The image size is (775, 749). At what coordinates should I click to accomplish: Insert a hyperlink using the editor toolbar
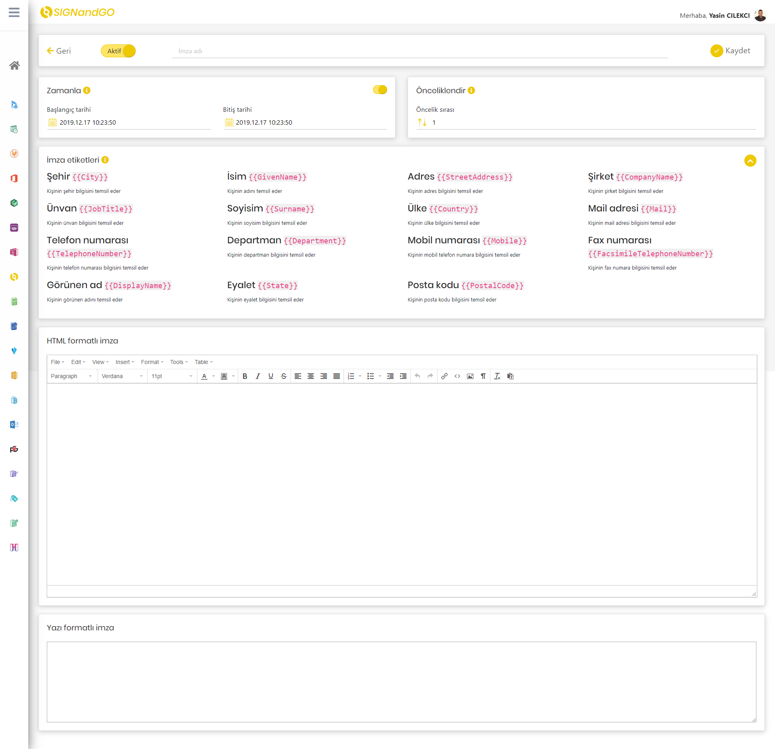[x=444, y=376]
